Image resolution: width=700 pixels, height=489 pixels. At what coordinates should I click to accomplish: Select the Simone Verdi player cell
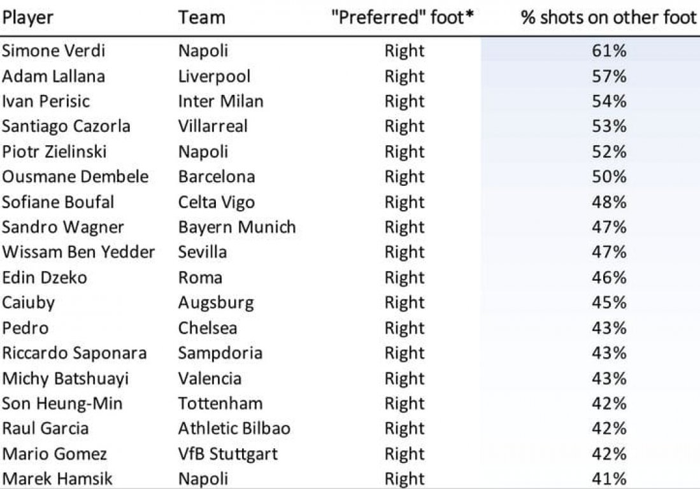click(x=53, y=50)
